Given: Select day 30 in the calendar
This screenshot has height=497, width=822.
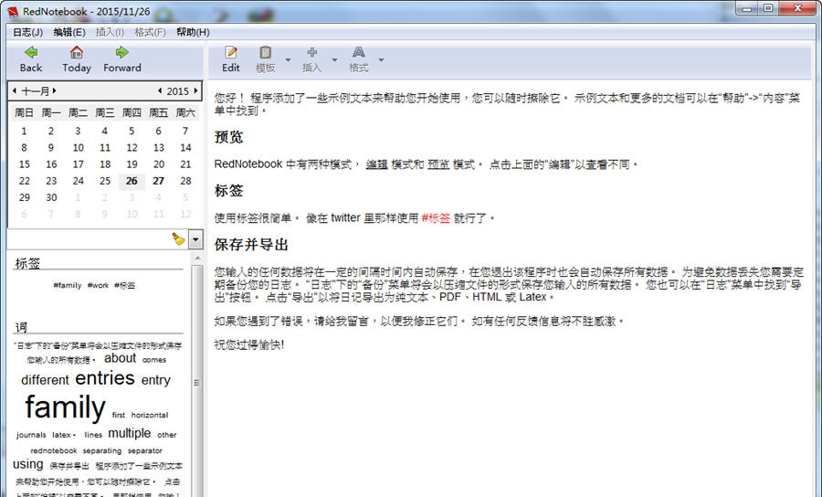Looking at the screenshot, I should pyautogui.click(x=51, y=197).
